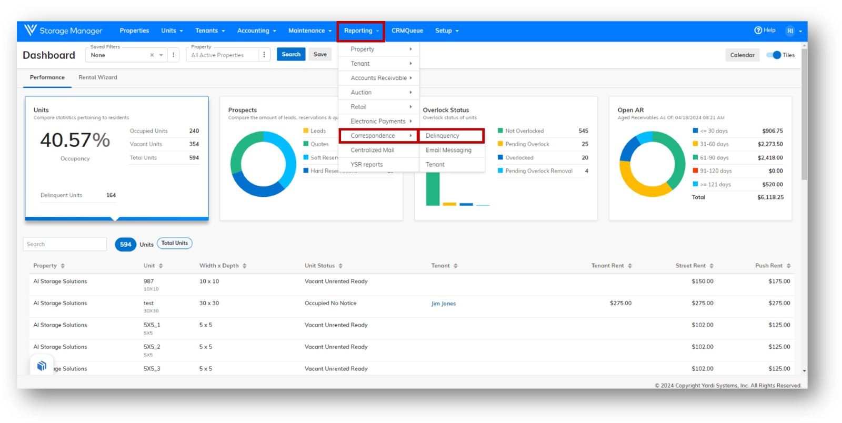Click the units table Search field

65,244
